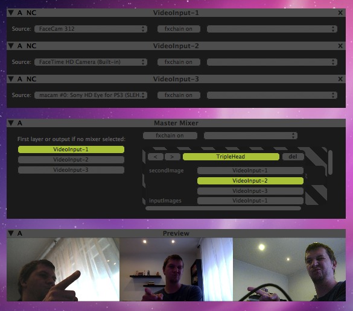Click the A icon on VideoInput-2 header

[20, 46]
